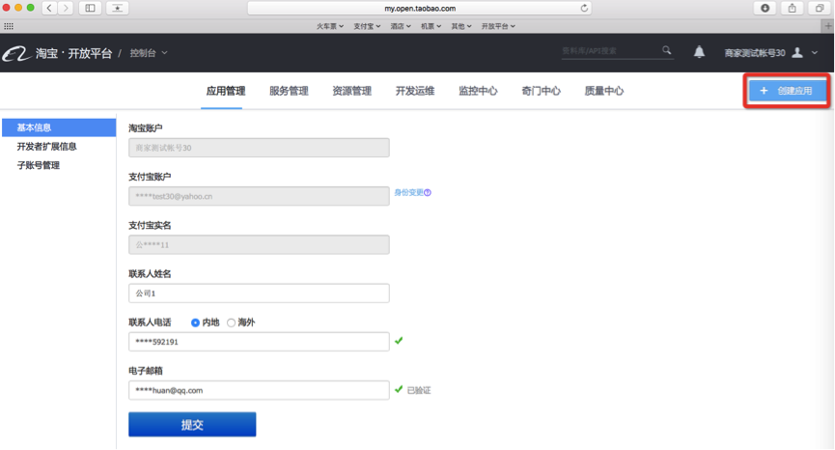This screenshot has width=835, height=450.
Task: Open the 控制台 dropdown
Action: click(149, 53)
